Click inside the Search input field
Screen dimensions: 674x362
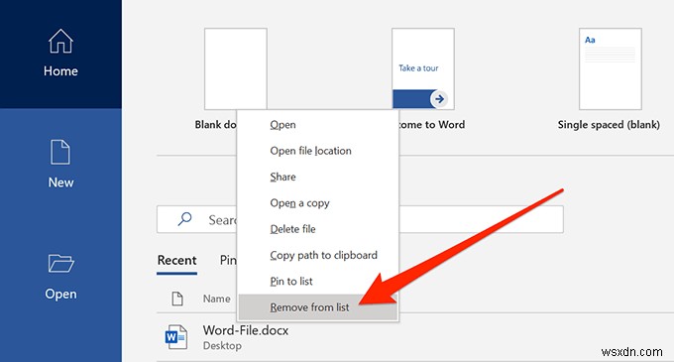pyautogui.click(x=360, y=219)
